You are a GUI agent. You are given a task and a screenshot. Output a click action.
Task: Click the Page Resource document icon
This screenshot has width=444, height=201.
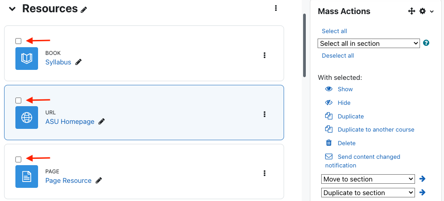27,176
